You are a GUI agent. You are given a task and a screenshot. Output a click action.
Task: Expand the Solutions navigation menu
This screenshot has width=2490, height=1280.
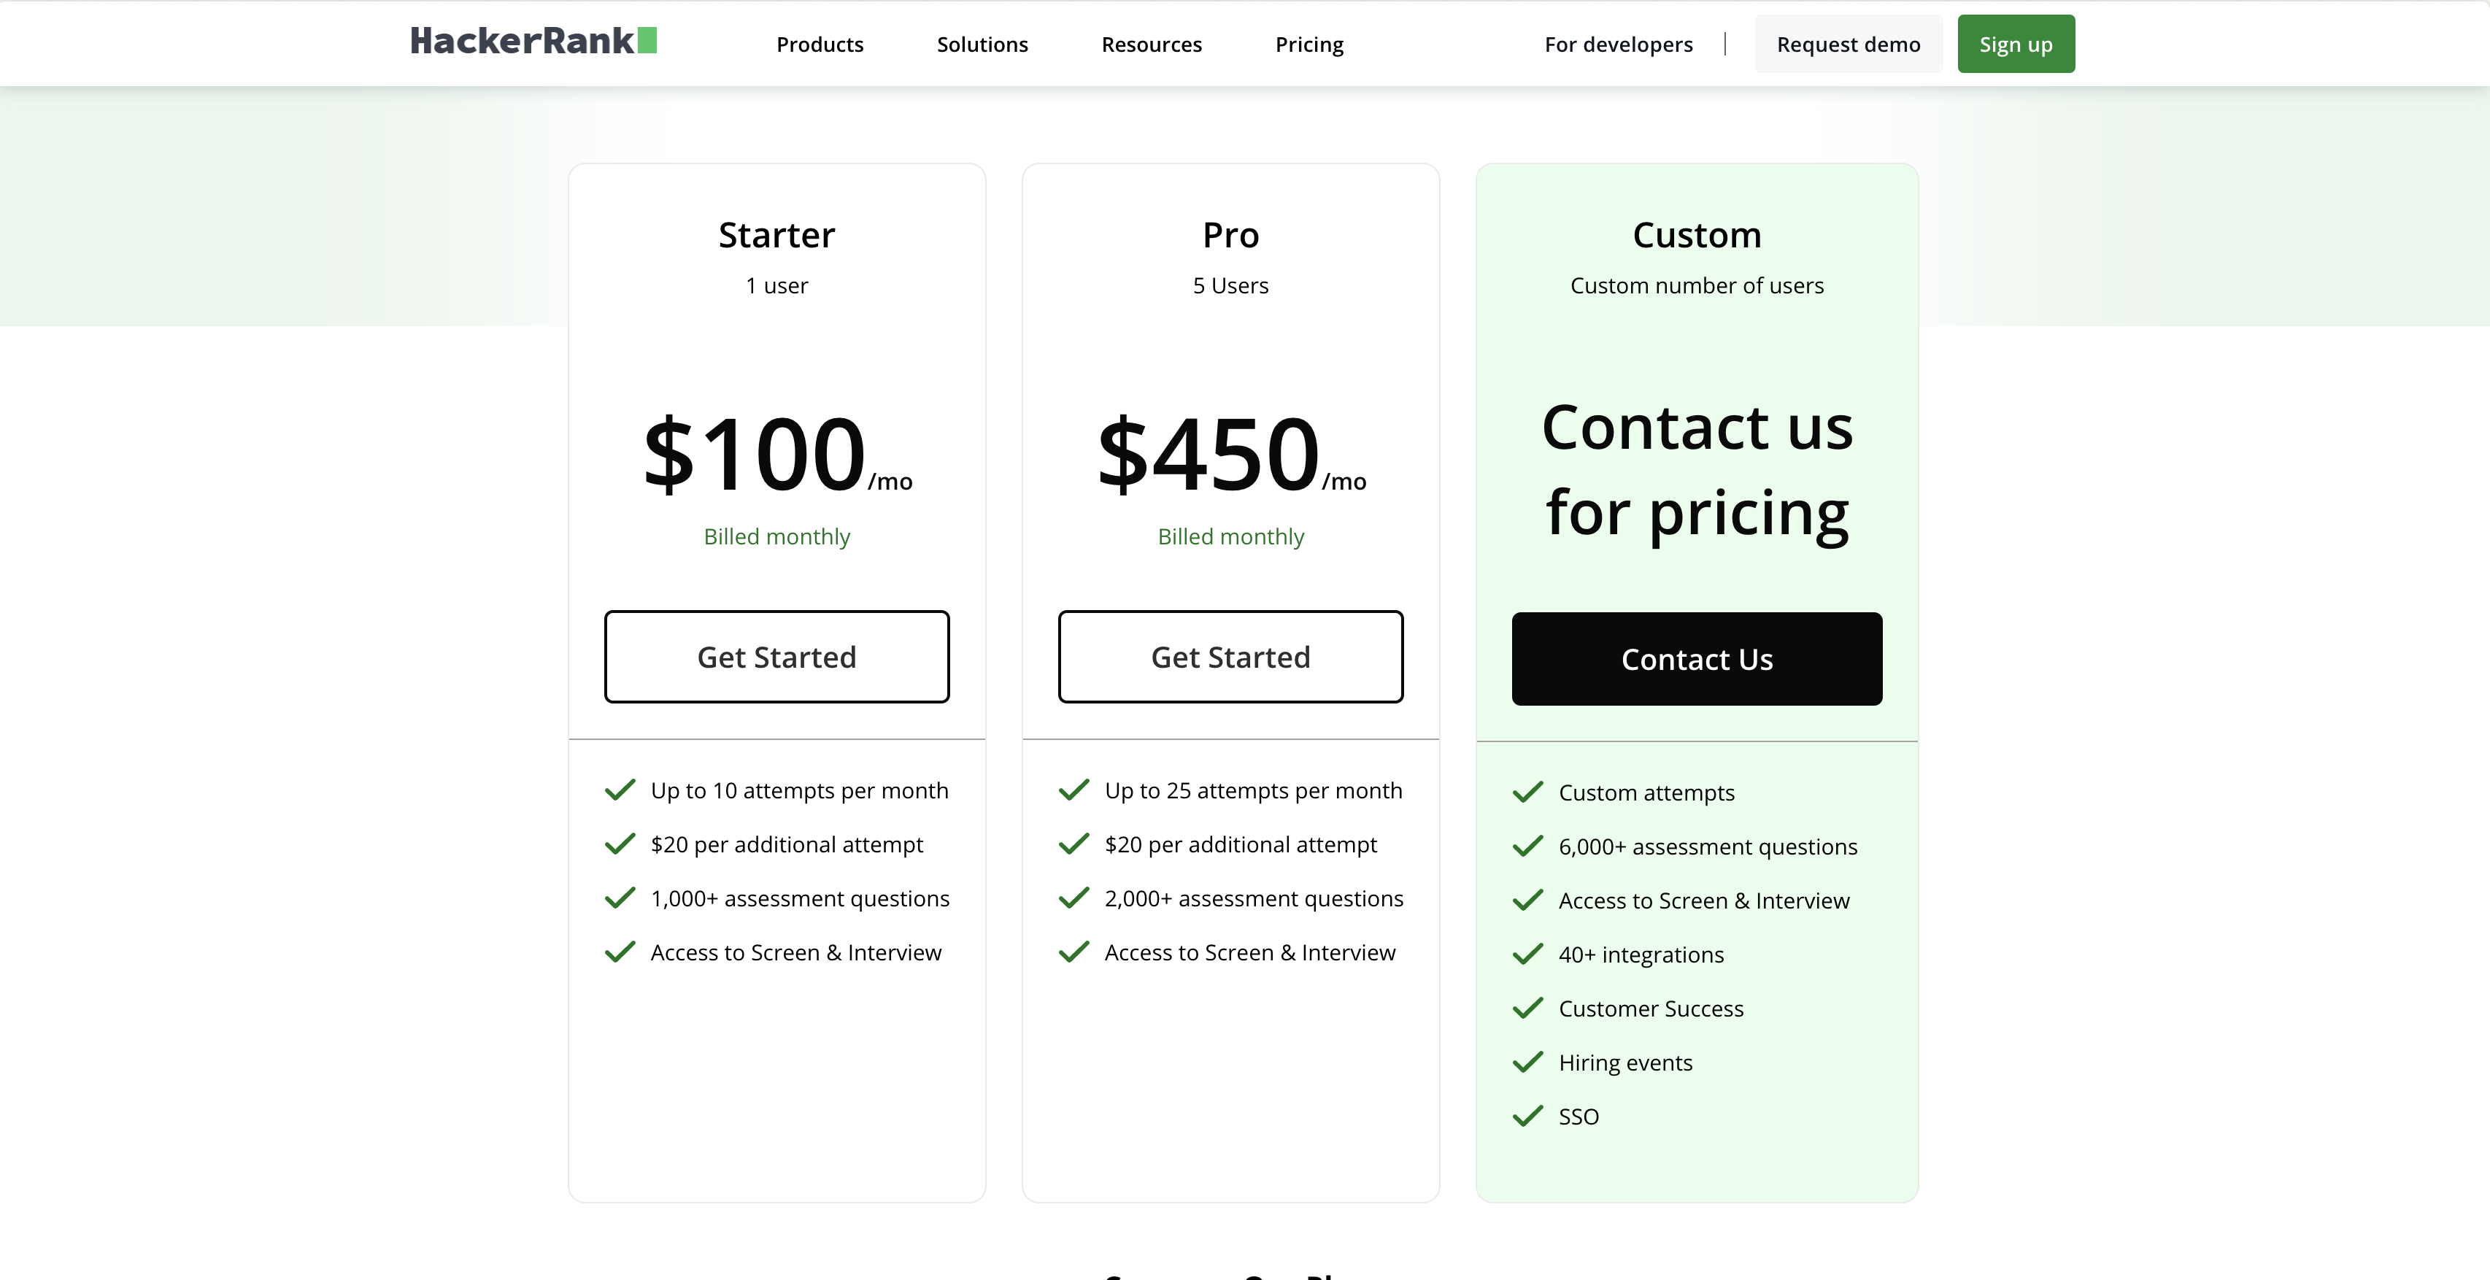tap(982, 44)
